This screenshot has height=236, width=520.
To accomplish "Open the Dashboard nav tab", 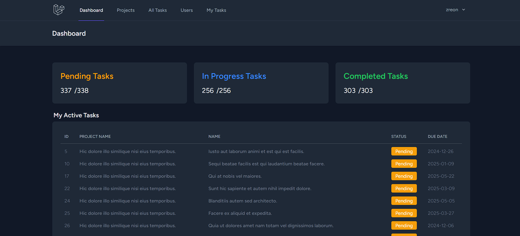I will pyautogui.click(x=91, y=10).
